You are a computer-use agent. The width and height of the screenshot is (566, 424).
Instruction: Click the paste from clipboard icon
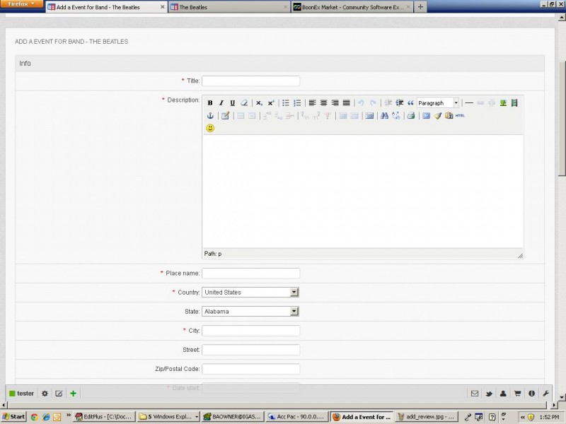coord(449,115)
